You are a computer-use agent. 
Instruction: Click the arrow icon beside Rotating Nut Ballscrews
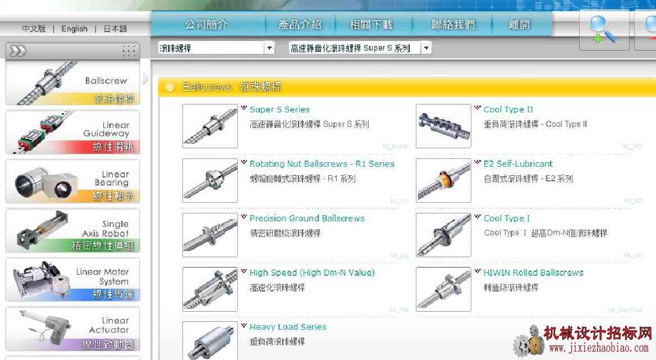coord(244,162)
